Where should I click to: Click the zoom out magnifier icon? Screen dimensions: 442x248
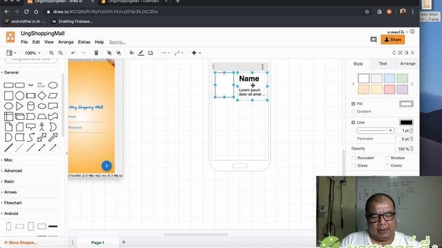[x=61, y=53]
